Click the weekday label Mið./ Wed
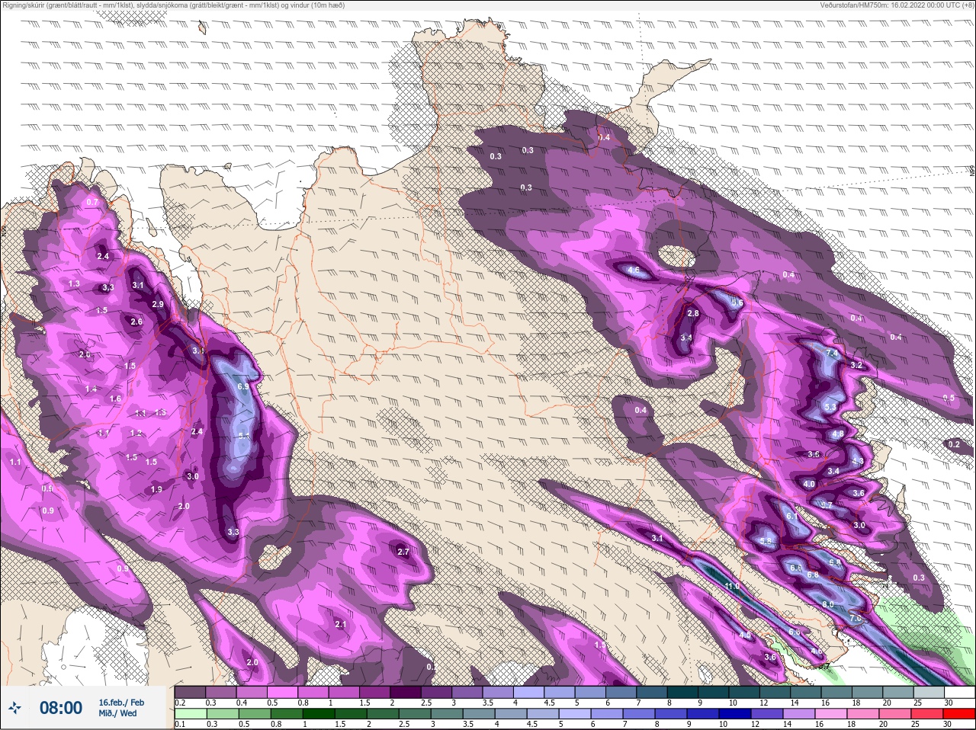The width and height of the screenshot is (976, 730). [x=117, y=713]
